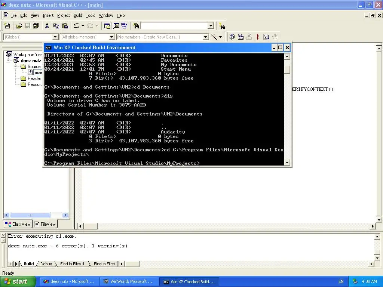
Task: Switch to deez nutz - Microsoft taskbar button
Action: (x=69, y=282)
